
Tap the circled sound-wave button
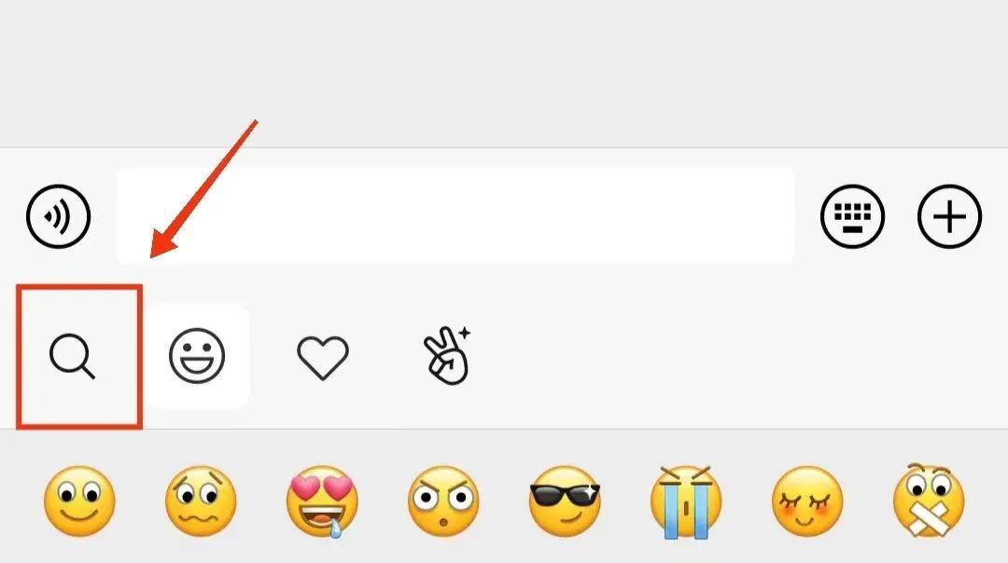coord(59,216)
